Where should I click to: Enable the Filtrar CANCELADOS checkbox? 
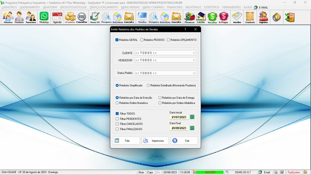(117, 124)
